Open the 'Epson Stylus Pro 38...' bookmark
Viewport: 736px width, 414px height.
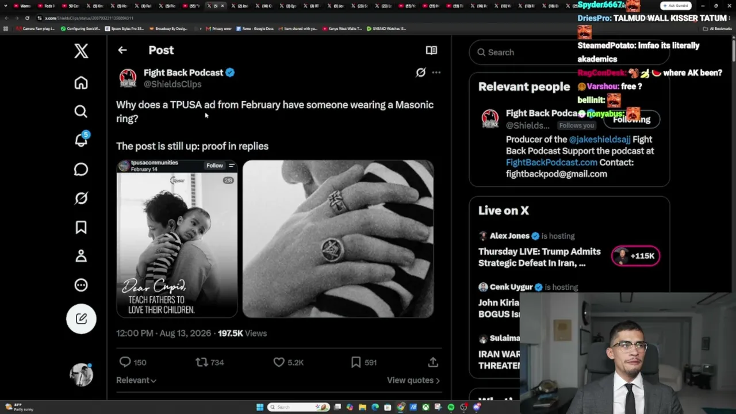[x=125, y=28]
